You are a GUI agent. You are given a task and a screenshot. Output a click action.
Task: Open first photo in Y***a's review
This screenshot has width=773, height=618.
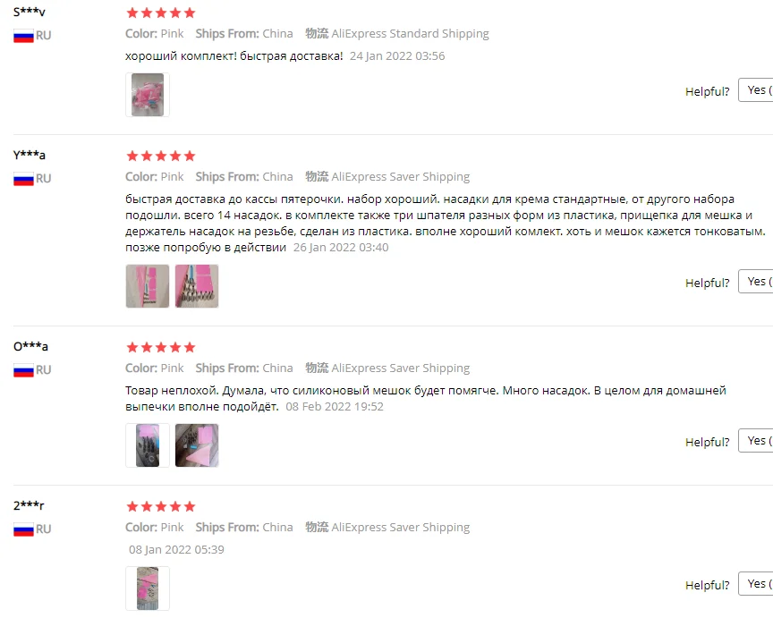coord(148,286)
